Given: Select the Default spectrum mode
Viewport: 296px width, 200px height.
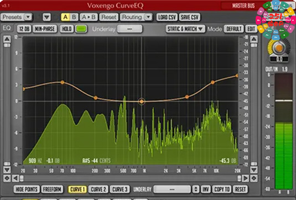Looking at the screenshot, I should (x=233, y=29).
